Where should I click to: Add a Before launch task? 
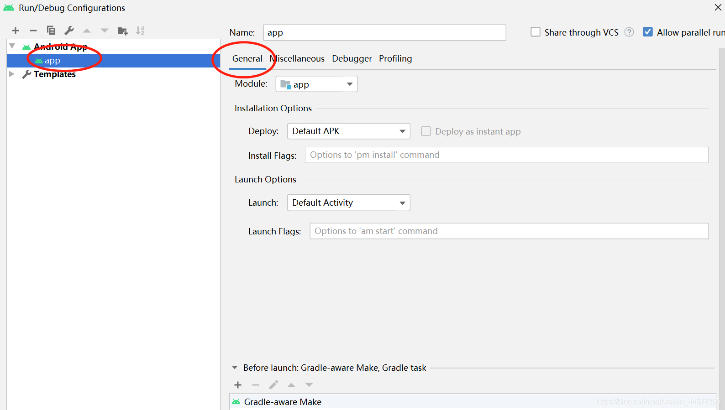point(238,385)
